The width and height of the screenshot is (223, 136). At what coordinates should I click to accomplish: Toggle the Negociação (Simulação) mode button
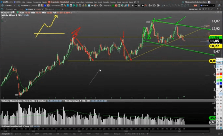(58, 2)
